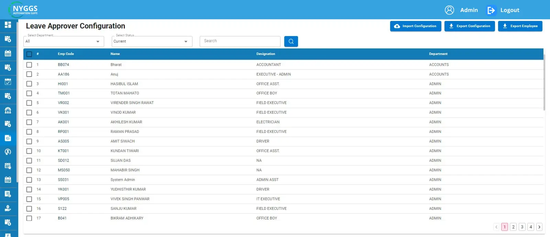Viewport: 550px width, 237px height.
Task: Click the highlighted leave approver sidebar icon
Action: click(x=8, y=138)
